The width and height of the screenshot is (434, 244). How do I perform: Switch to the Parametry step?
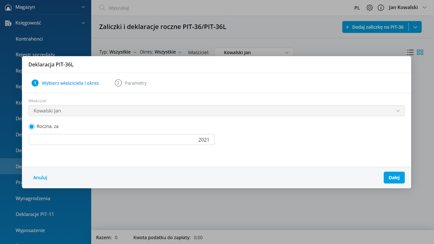135,83
